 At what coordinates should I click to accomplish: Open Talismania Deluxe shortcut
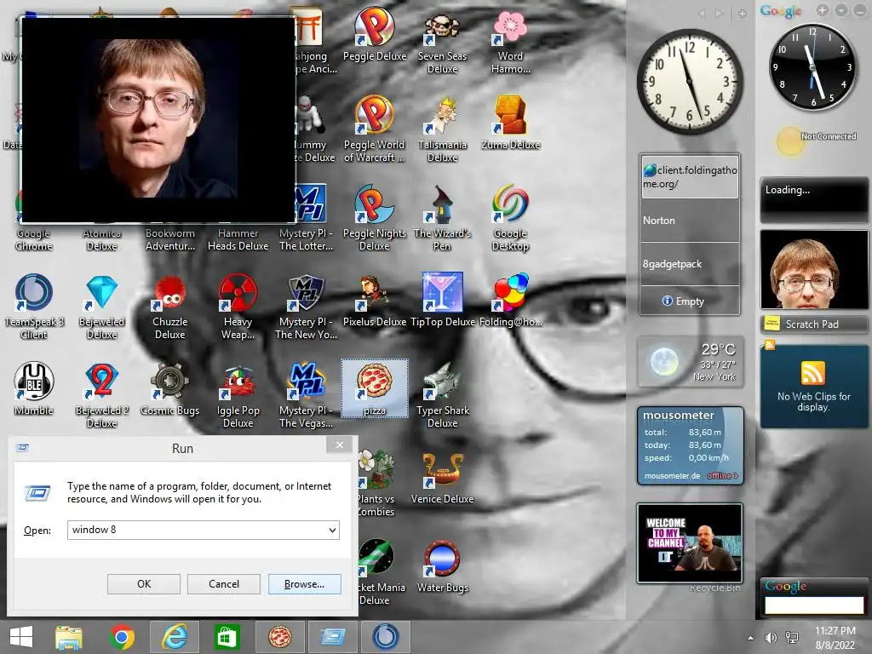pyautogui.click(x=442, y=129)
